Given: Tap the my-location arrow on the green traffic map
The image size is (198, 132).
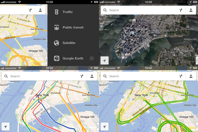Looking at the screenshot, I should pyautogui.click(x=105, y=126).
